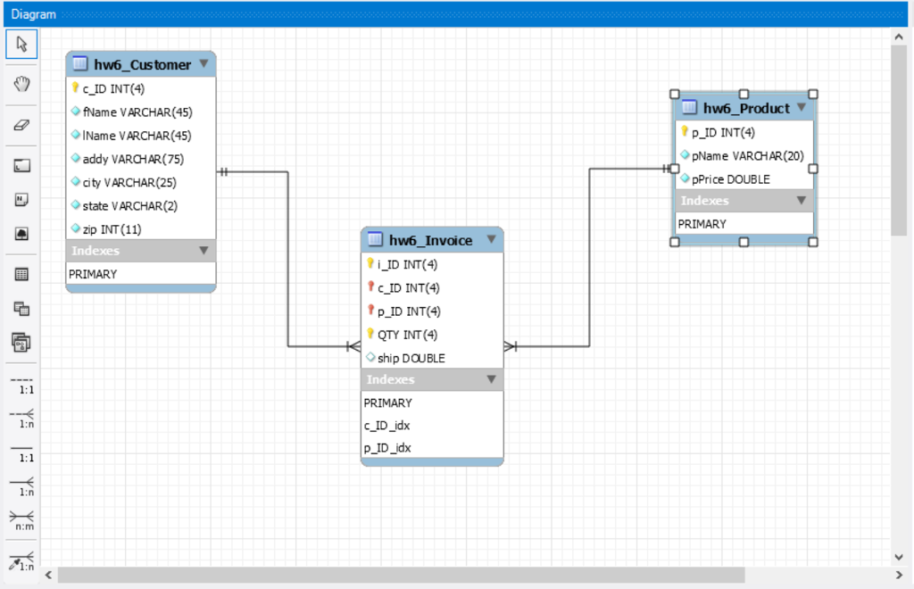This screenshot has height=589, width=914.
Task: Select the insert image tool
Action: tap(21, 234)
